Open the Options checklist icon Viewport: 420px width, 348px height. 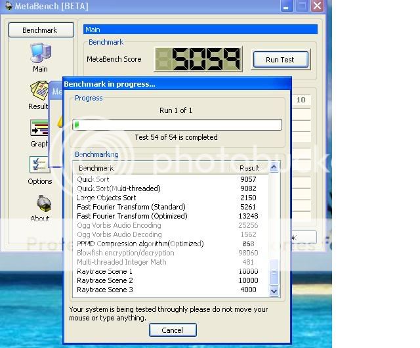click(39, 165)
